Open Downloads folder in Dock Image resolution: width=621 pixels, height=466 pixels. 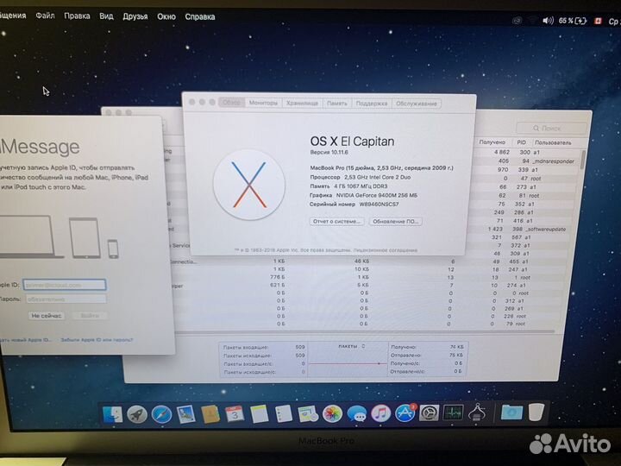(511, 412)
